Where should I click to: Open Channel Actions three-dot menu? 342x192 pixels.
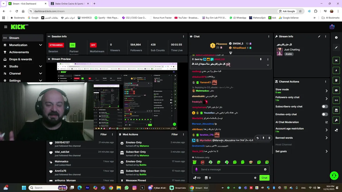[325, 82]
